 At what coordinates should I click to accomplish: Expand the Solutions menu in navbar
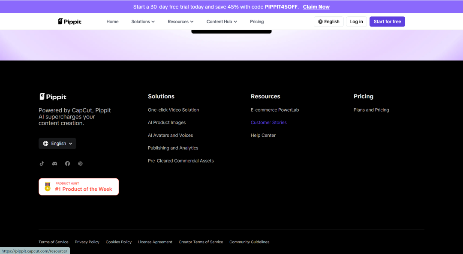click(x=143, y=21)
